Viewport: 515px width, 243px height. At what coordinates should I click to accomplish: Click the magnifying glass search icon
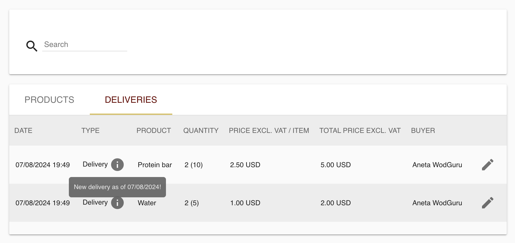(32, 46)
